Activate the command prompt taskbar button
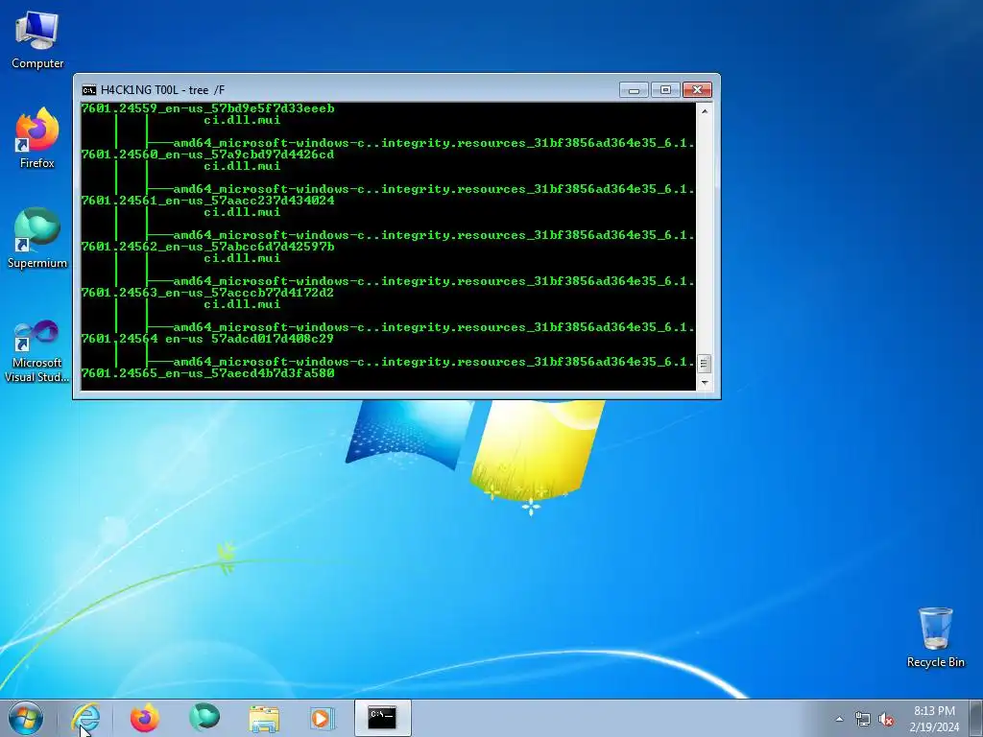 382,718
